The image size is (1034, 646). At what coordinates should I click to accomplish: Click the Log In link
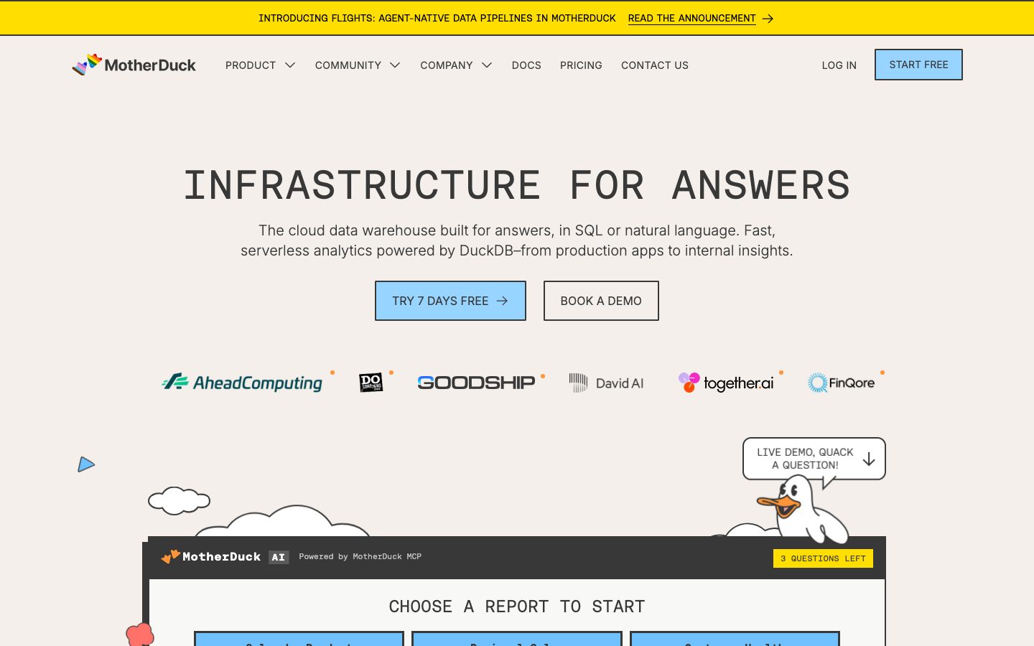[x=839, y=65]
